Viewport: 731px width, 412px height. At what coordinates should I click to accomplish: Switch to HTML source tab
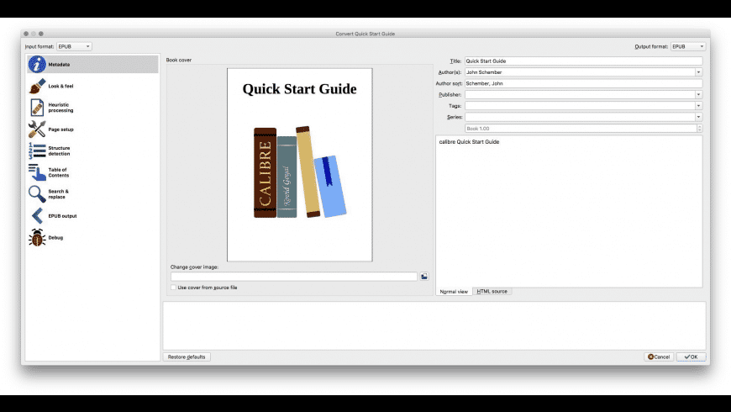pyautogui.click(x=492, y=291)
